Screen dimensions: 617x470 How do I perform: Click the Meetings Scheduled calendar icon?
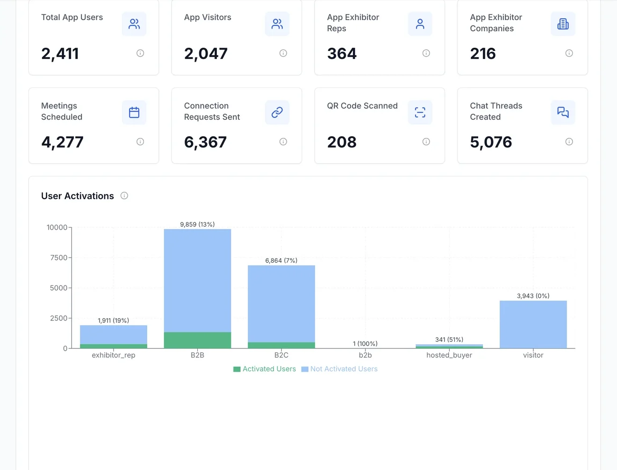click(134, 112)
